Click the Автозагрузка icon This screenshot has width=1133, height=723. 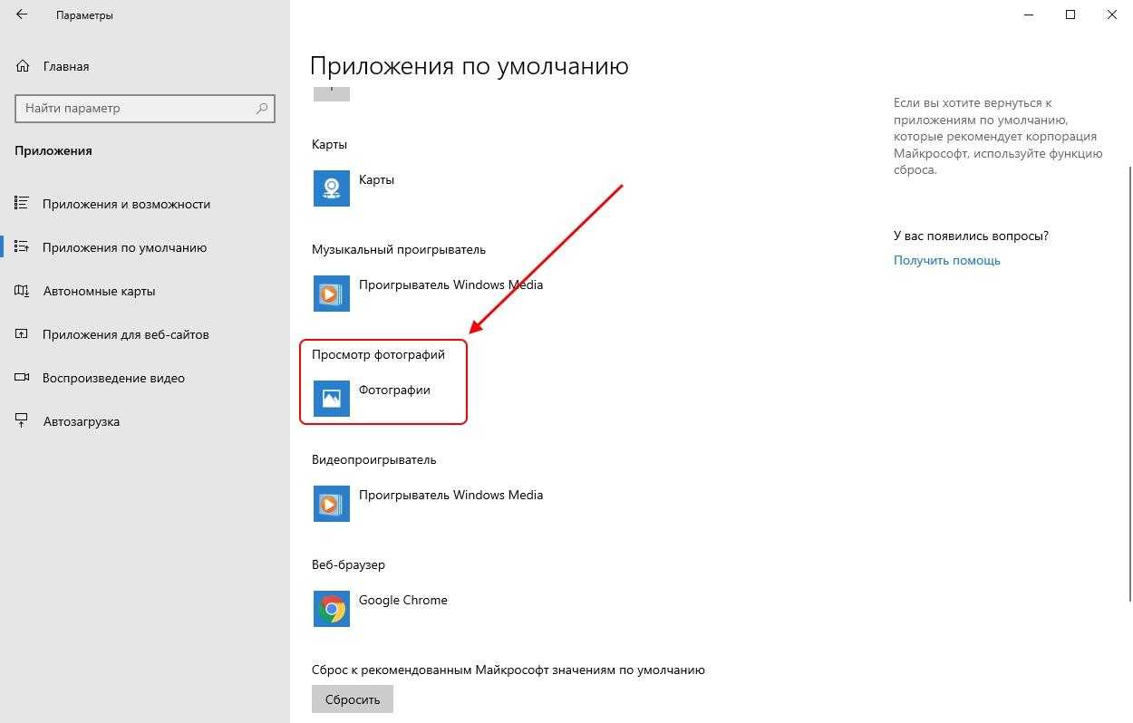tap(23, 421)
